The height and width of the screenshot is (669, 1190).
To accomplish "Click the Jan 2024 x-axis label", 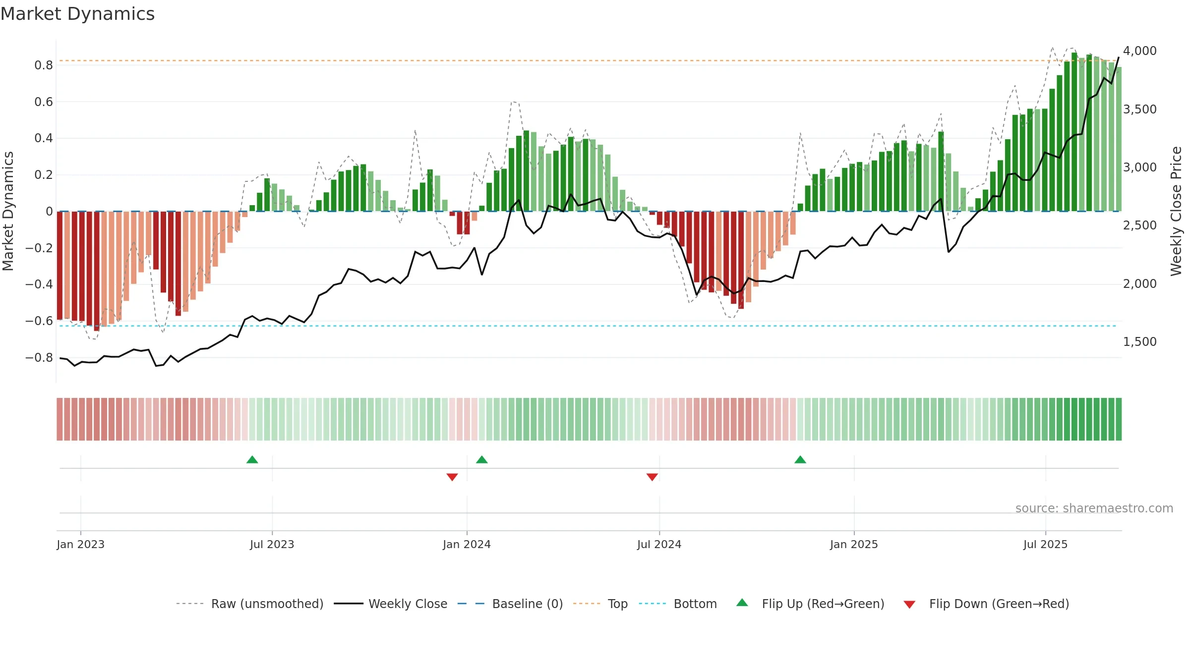I will click(467, 544).
